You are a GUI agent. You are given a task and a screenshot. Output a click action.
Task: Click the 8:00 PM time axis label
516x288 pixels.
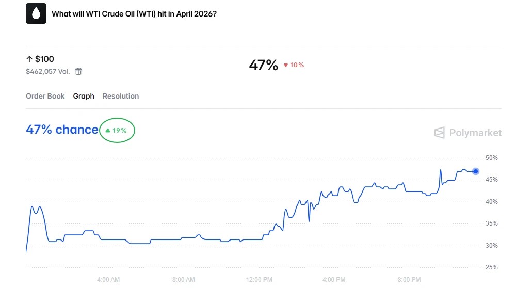pos(410,279)
